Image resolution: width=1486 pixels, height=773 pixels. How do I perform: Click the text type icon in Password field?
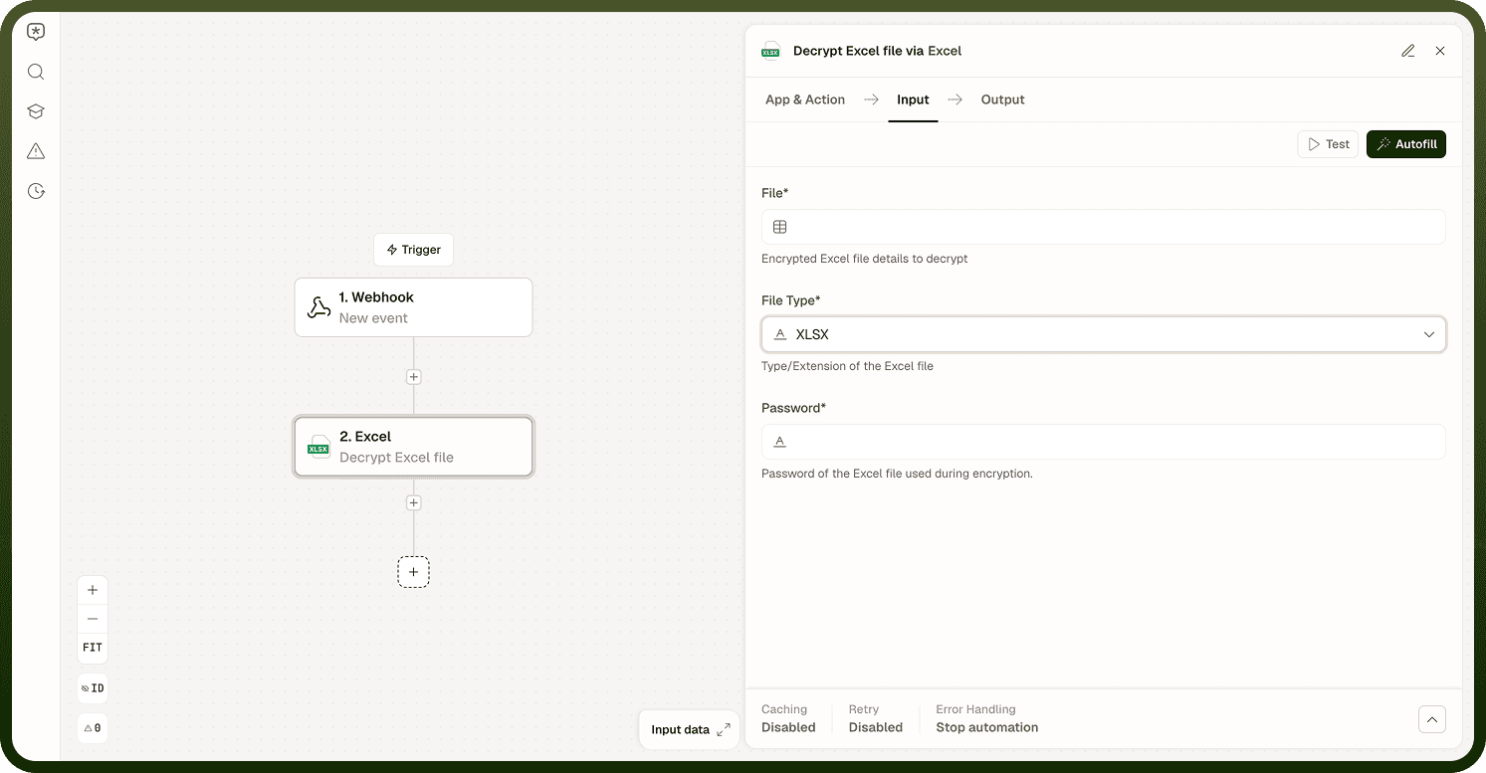tap(780, 442)
